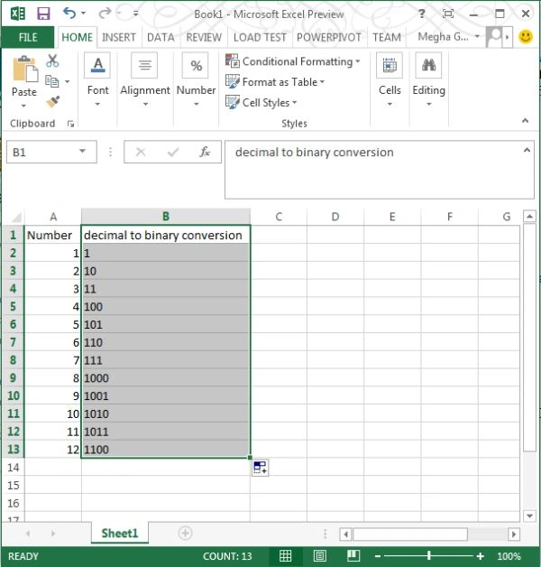
Task: Switch to the LOAD TEST tab
Action: pyautogui.click(x=260, y=37)
